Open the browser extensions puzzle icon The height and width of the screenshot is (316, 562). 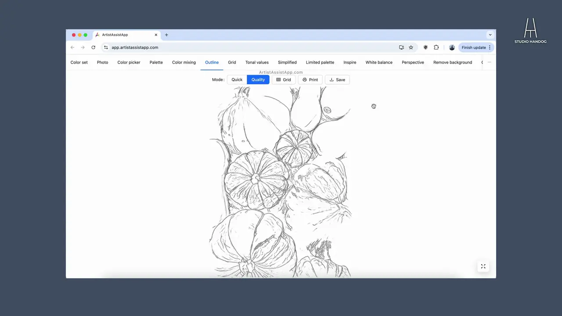tap(436, 47)
